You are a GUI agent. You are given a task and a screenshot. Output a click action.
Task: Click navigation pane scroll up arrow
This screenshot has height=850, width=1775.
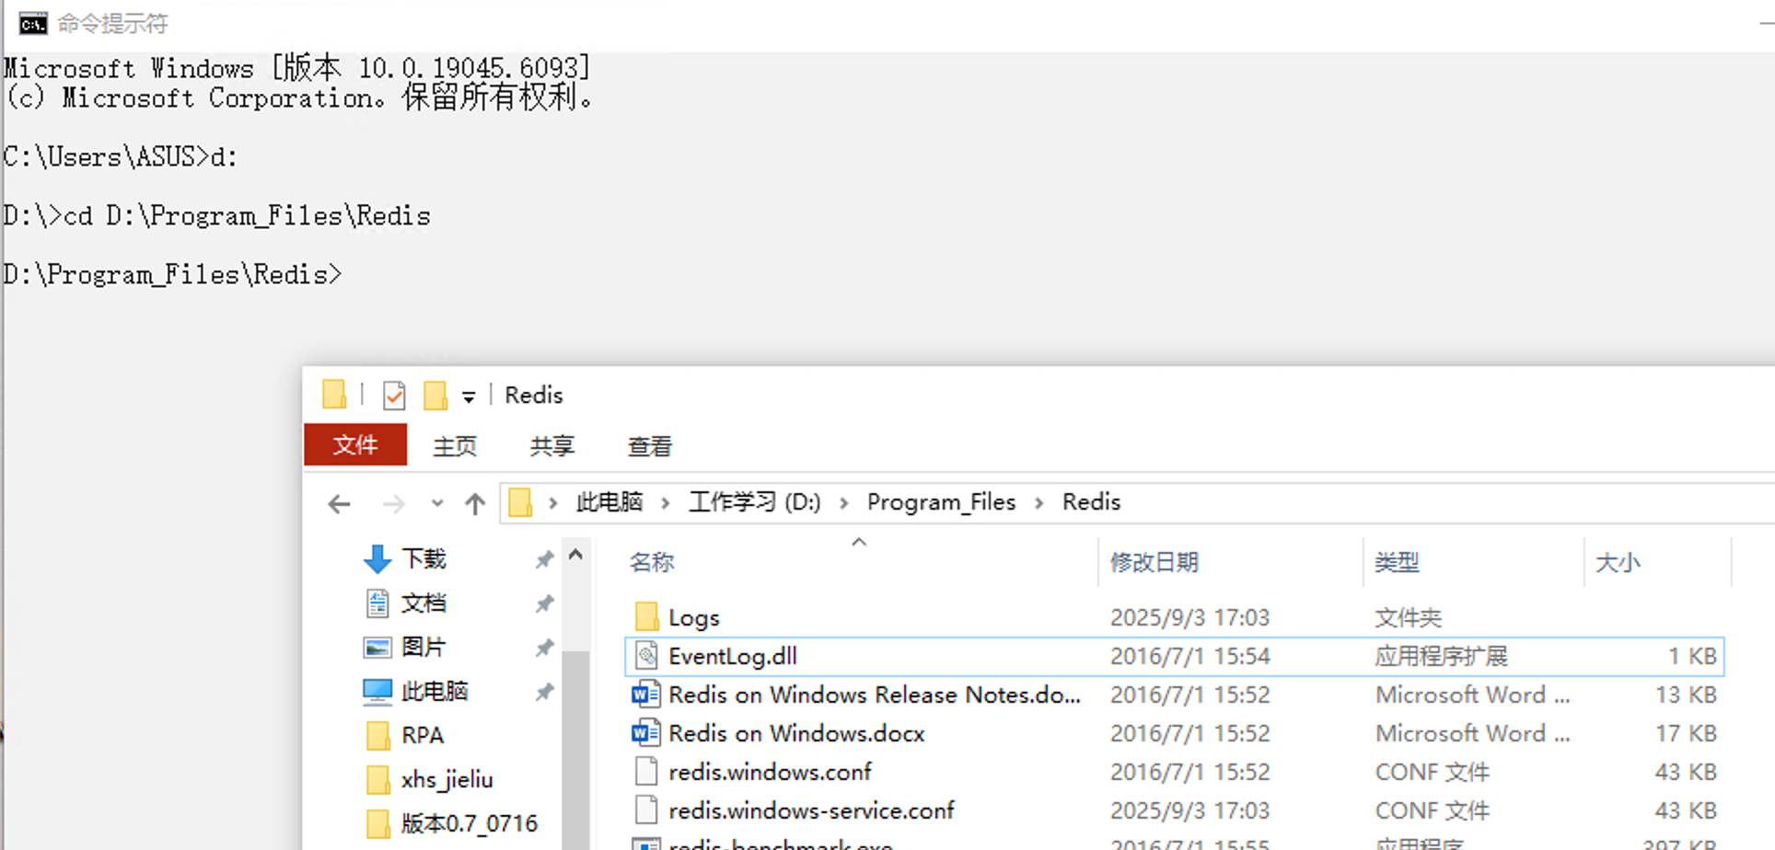tap(575, 555)
